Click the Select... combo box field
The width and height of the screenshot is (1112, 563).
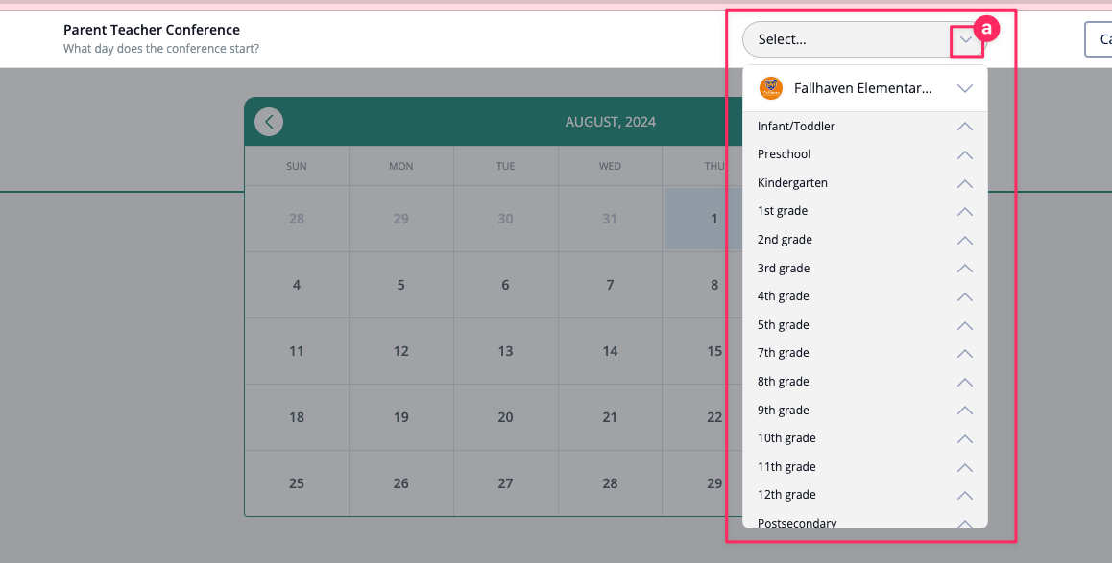pos(845,39)
